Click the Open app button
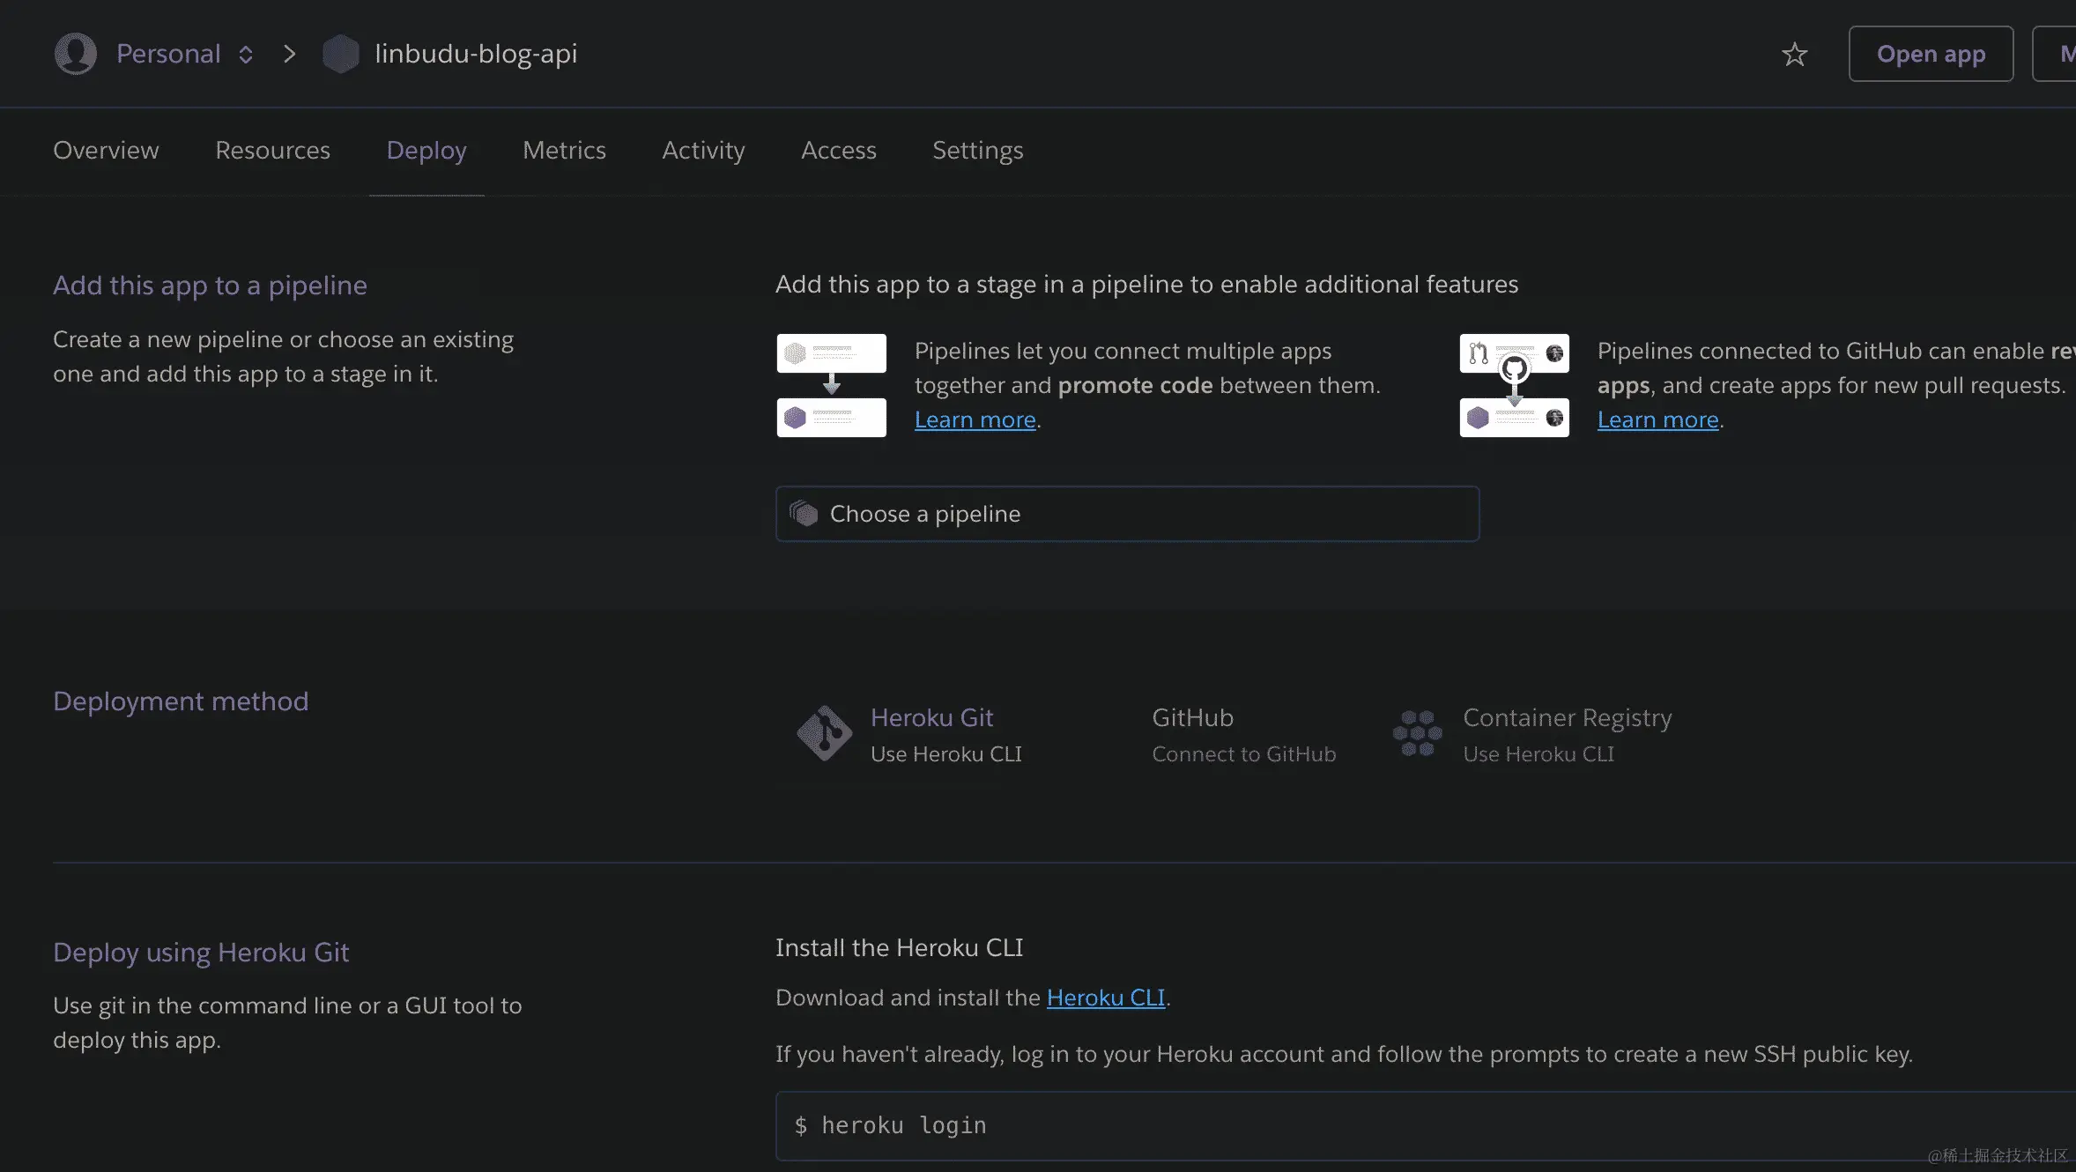 (x=1930, y=54)
